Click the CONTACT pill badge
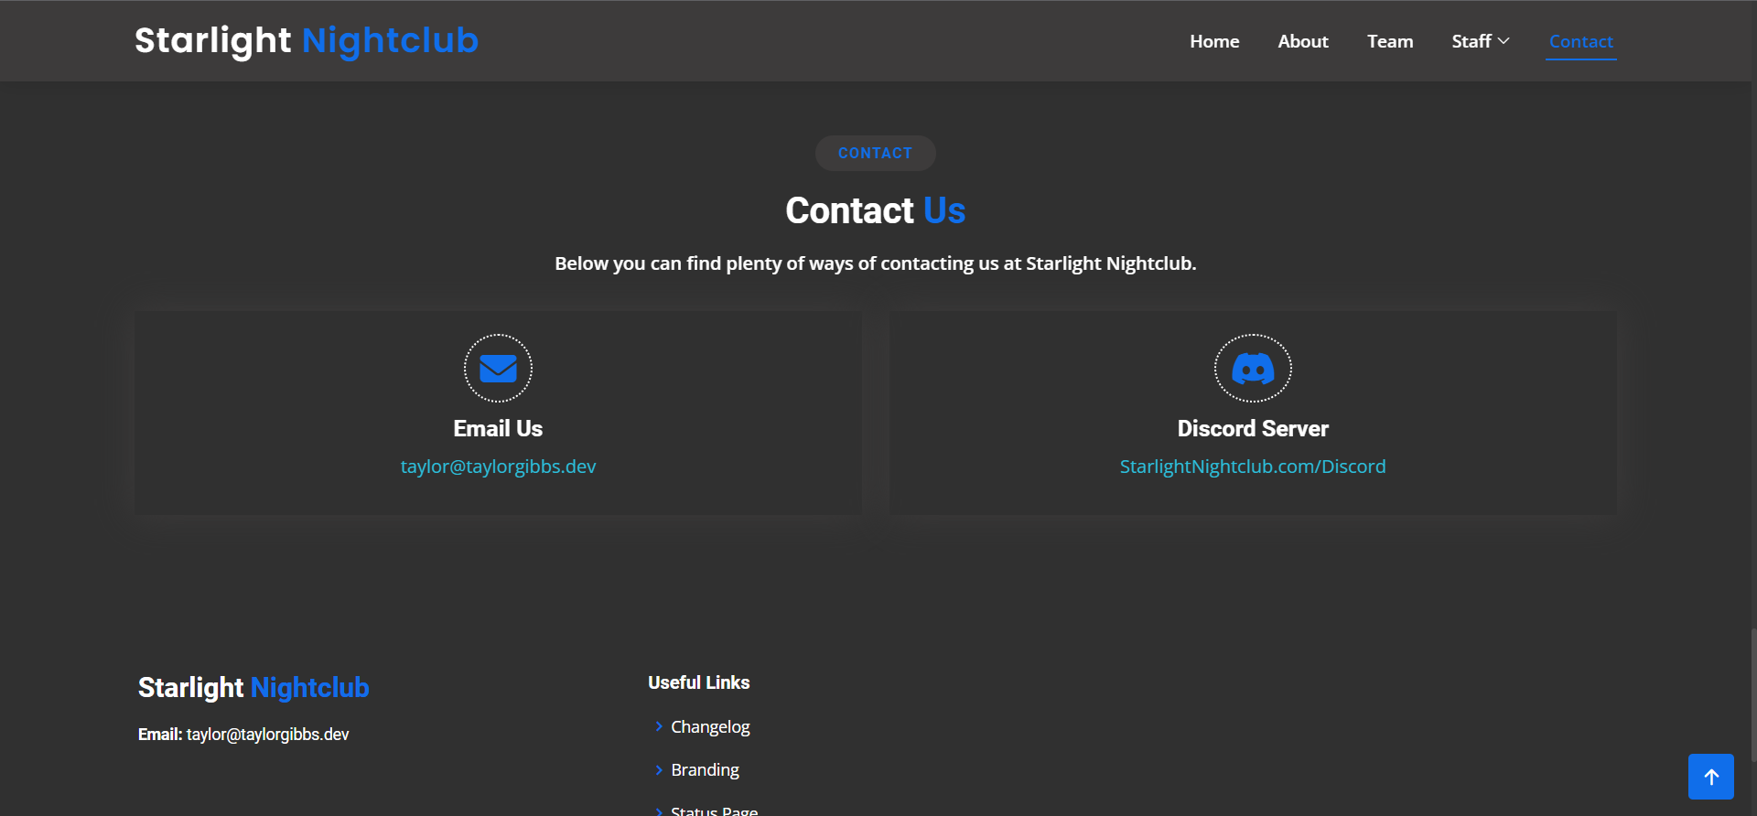1757x816 pixels. coord(875,153)
